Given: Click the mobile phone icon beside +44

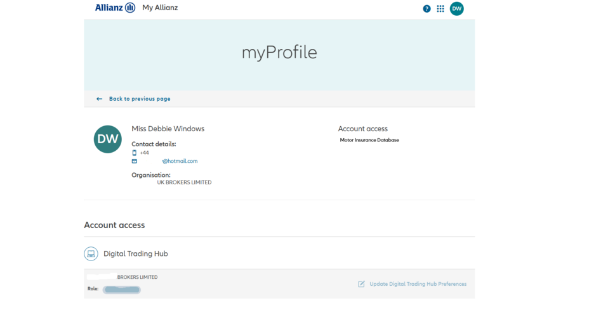Looking at the screenshot, I should 134,153.
